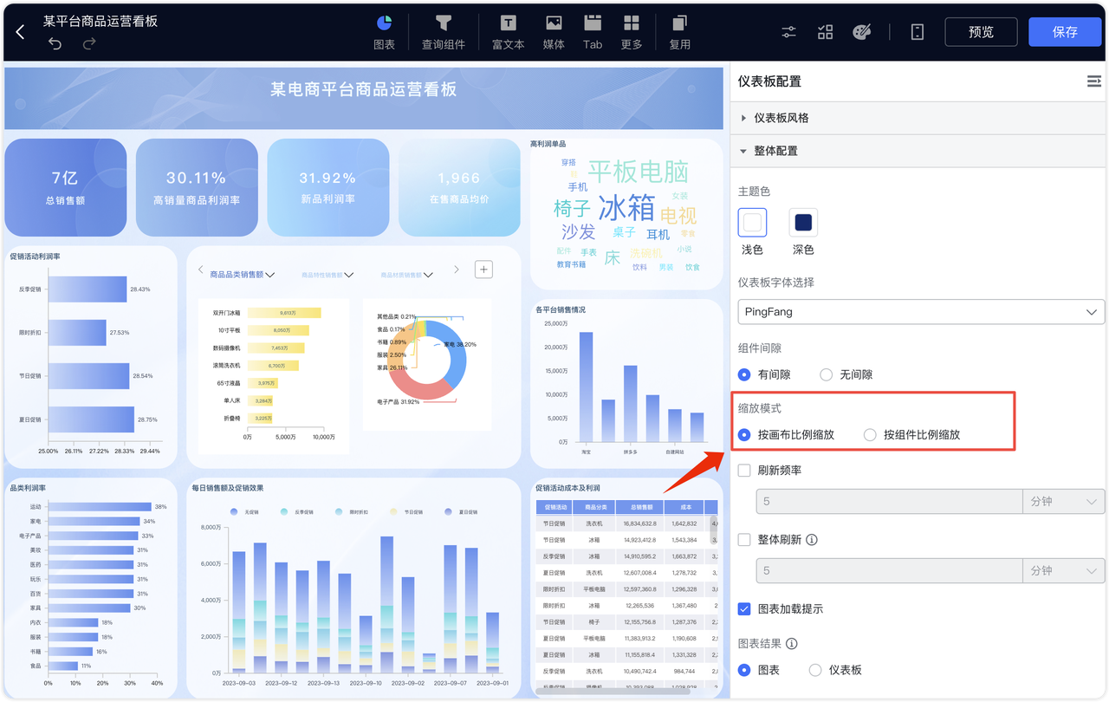Select 图表 as chart result
Image resolution: width=1109 pixels, height=702 pixels.
coord(744,670)
